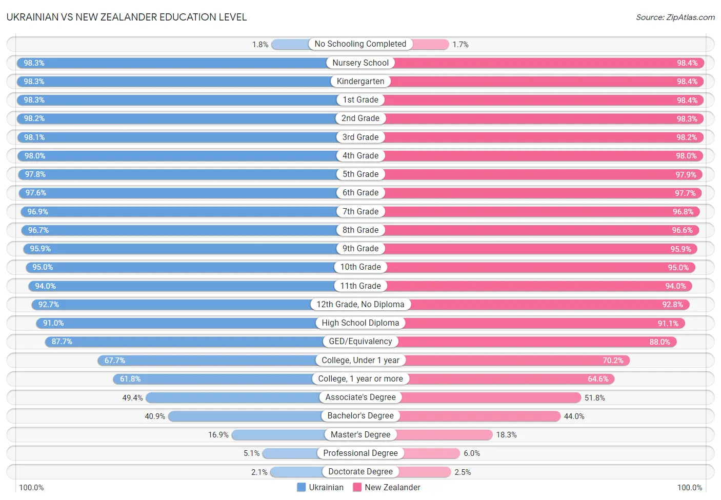Toggle the New Zealander legend label

point(392,487)
